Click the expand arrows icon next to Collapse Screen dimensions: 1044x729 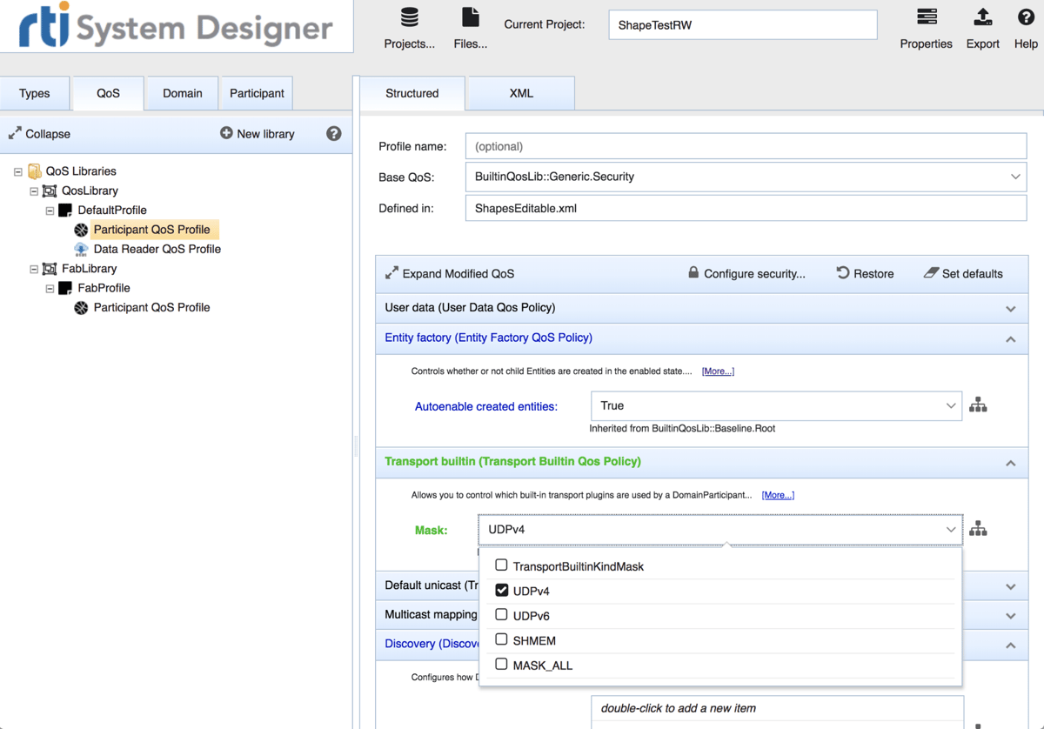[x=14, y=133]
